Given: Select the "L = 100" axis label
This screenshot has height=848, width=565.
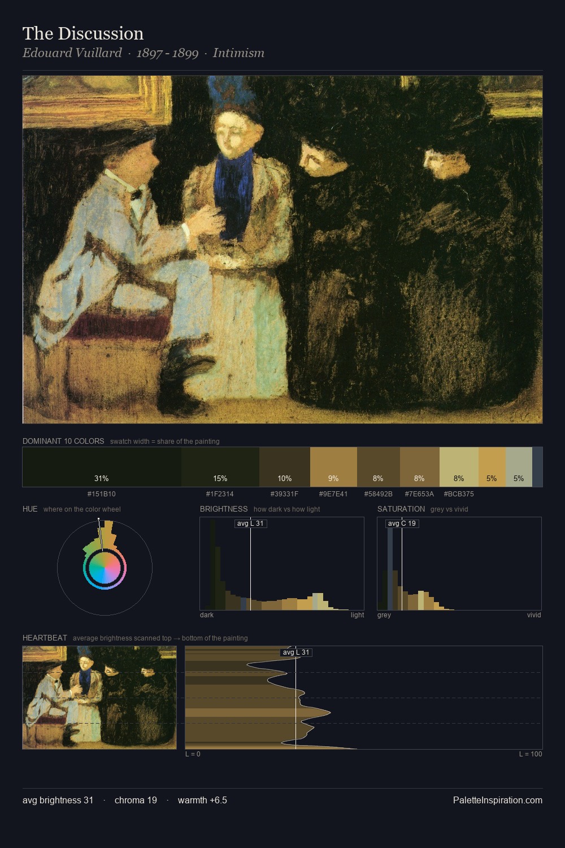Looking at the screenshot, I should [x=531, y=754].
